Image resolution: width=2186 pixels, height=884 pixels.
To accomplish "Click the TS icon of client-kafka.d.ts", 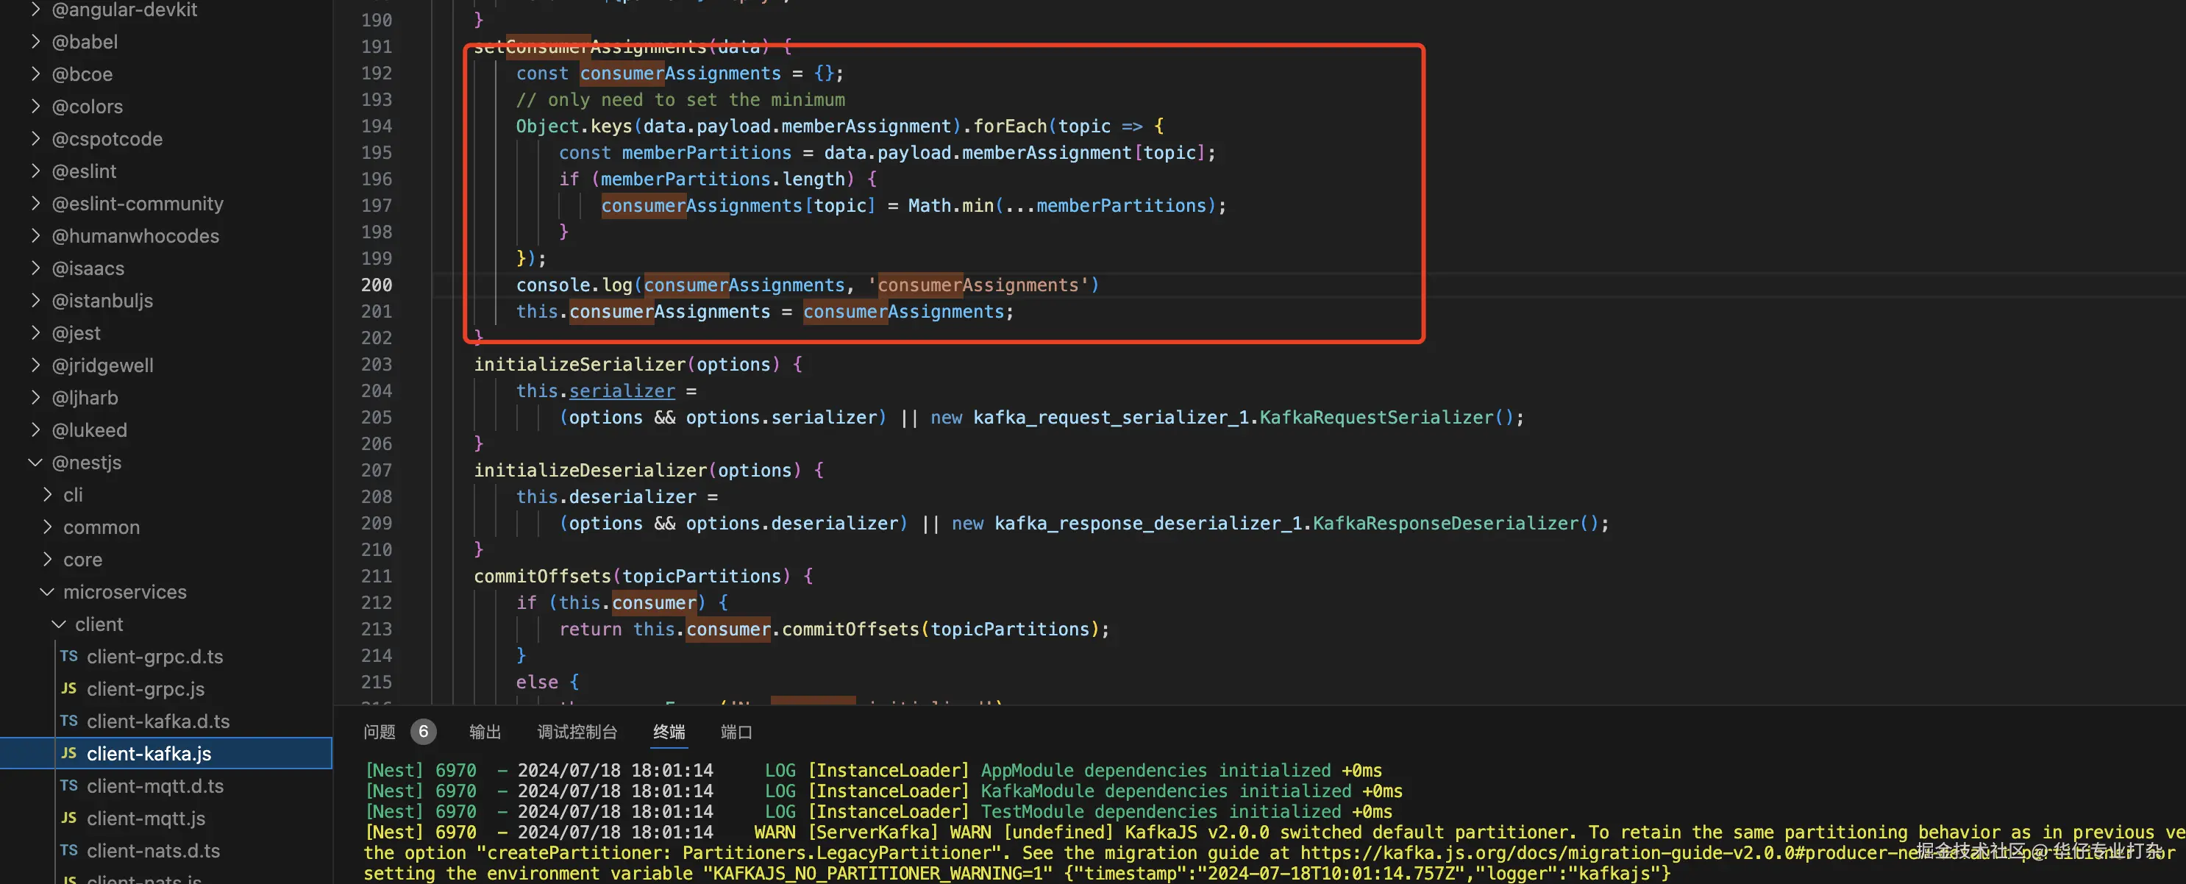I will tap(68, 721).
